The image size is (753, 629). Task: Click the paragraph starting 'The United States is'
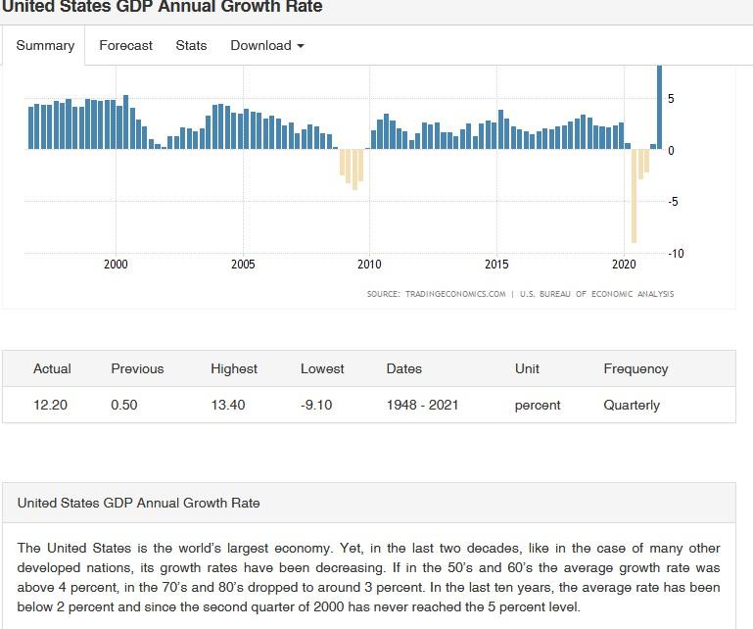[x=368, y=577]
